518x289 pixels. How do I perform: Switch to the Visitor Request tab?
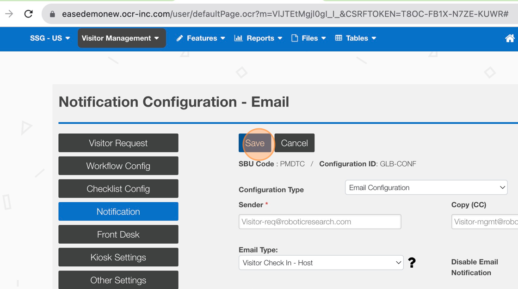118,143
